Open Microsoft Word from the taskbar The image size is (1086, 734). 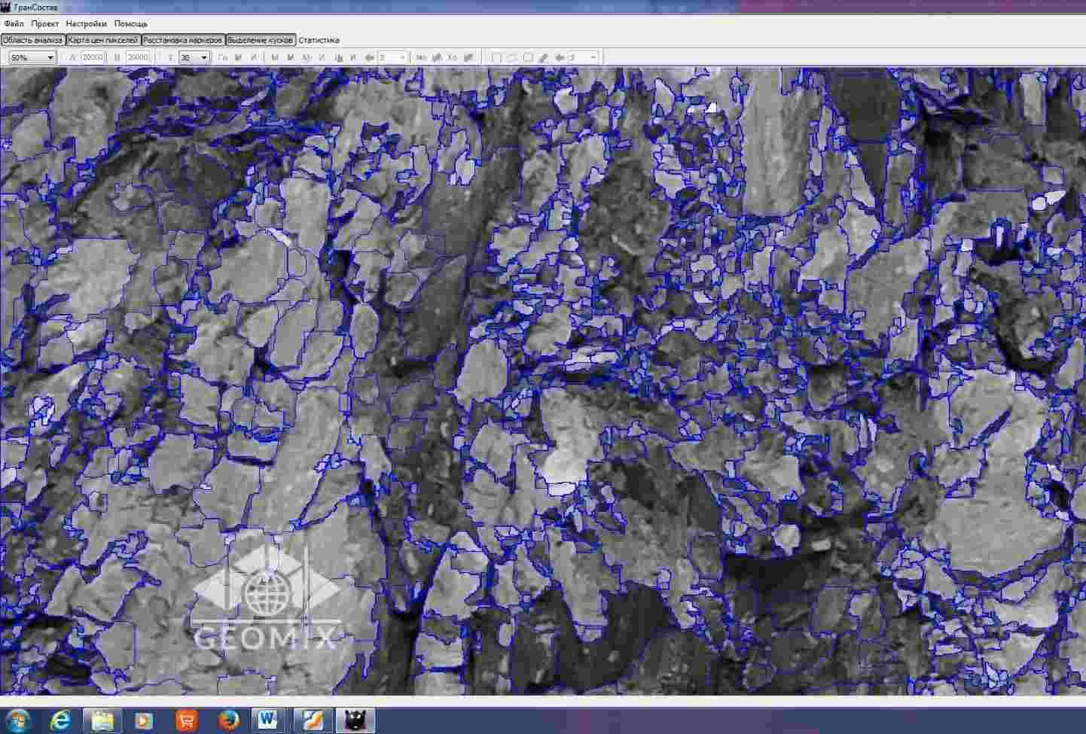click(267, 720)
